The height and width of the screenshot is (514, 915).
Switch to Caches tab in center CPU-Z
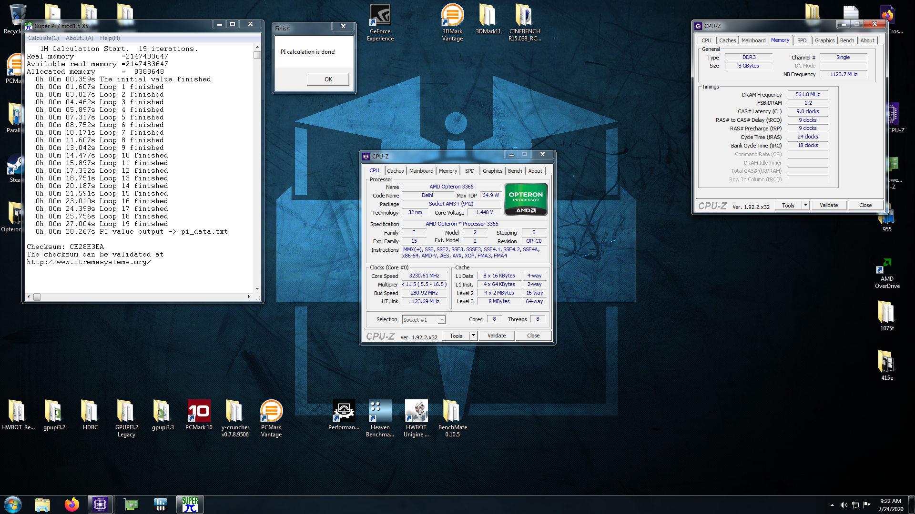tap(395, 171)
